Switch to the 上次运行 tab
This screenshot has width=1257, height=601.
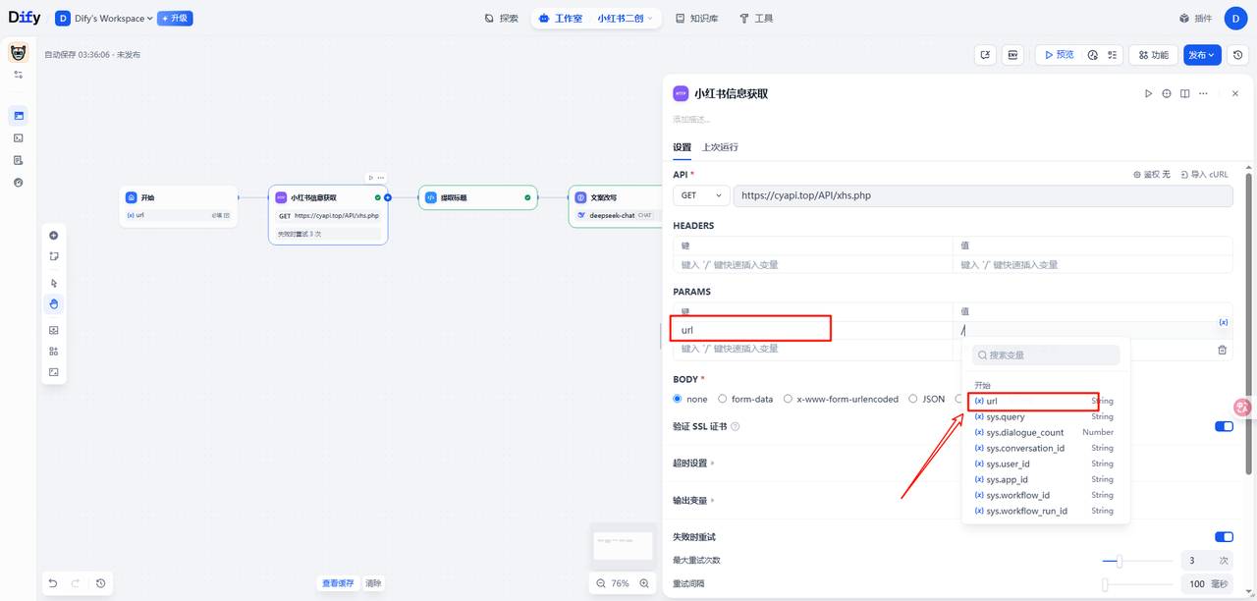click(720, 147)
